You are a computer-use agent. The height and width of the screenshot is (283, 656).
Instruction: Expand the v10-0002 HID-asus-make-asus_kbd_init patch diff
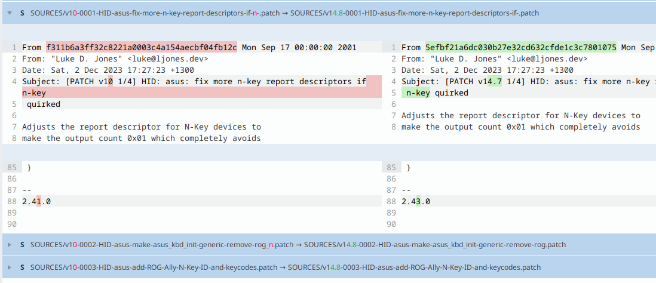9,245
